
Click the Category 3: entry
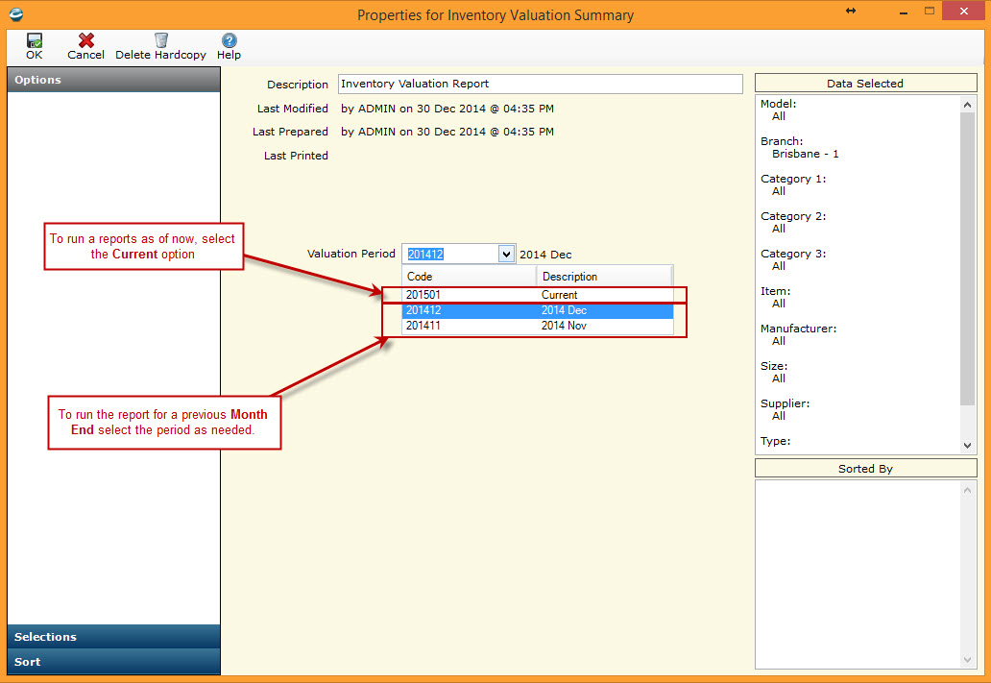[793, 260]
